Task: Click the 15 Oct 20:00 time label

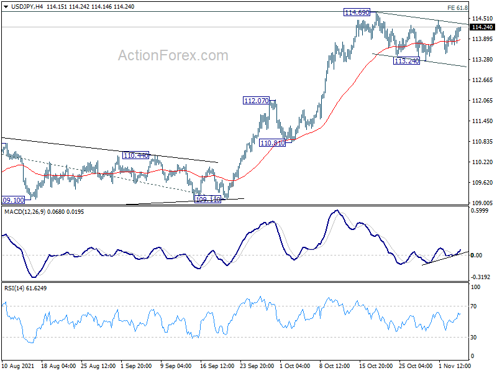Action: click(x=376, y=366)
